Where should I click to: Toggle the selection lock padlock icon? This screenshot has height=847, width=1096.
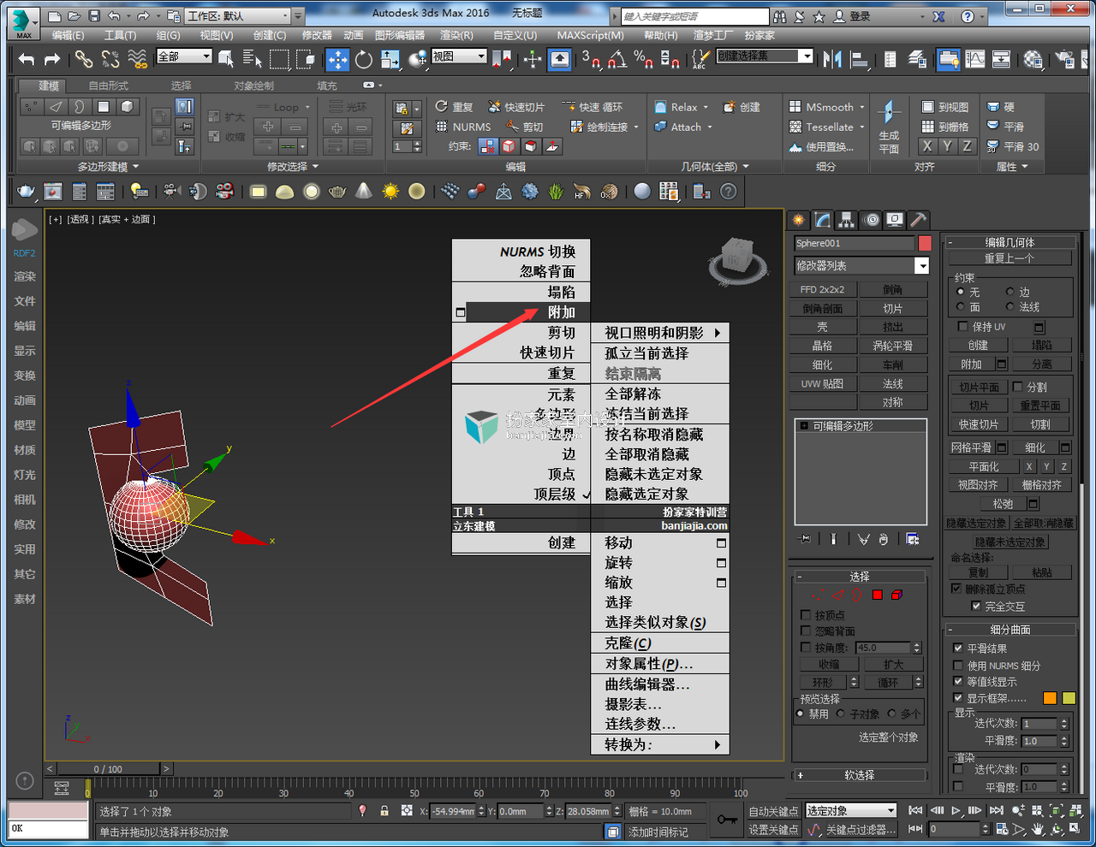384,811
